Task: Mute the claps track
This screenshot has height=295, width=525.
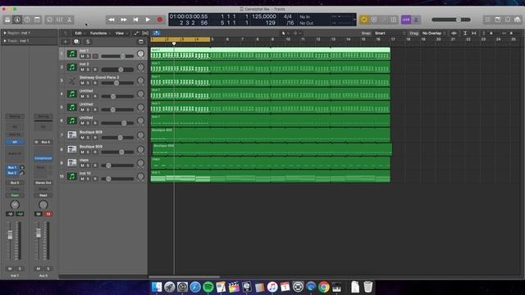Action: [82, 166]
